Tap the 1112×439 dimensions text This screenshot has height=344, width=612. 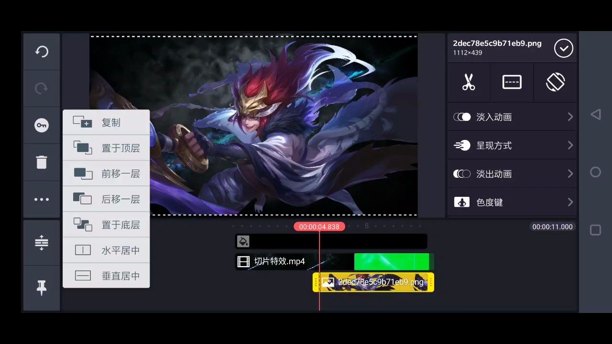click(x=468, y=53)
